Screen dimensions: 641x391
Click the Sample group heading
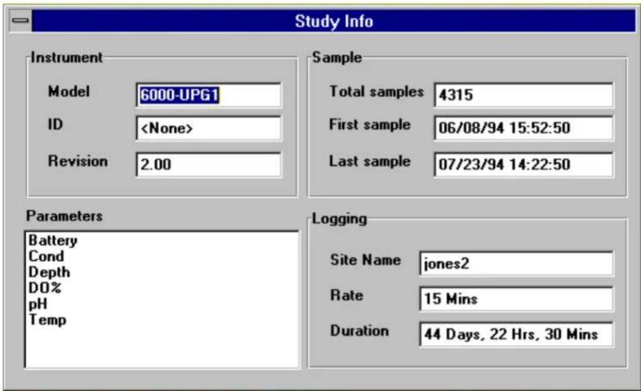click(x=337, y=57)
